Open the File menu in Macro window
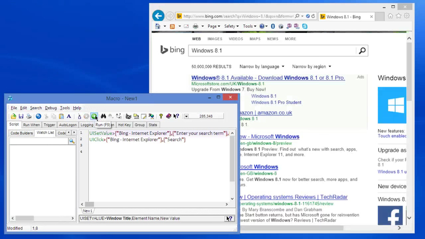Viewport: 425px width, 239px height. click(x=14, y=108)
